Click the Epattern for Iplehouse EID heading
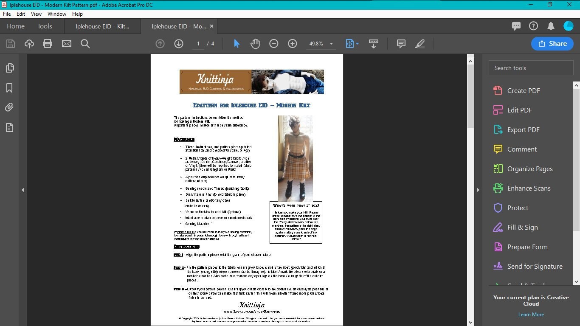 click(x=251, y=105)
